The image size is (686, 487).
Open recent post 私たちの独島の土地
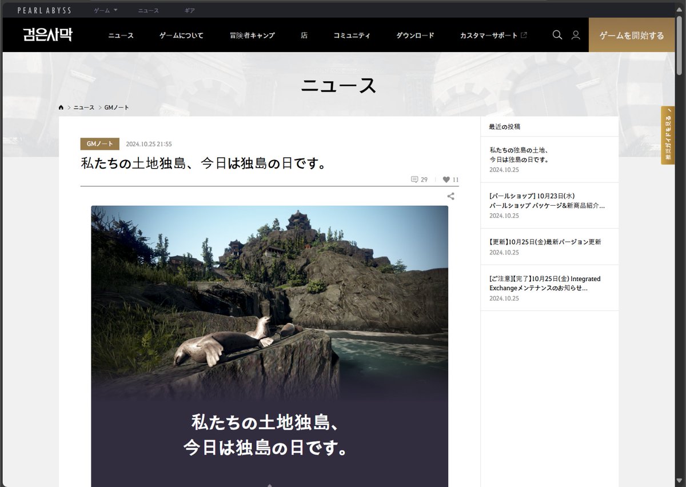(549, 159)
